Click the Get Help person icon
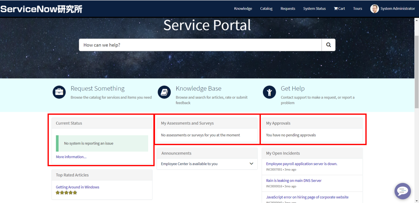419x203 pixels. pos(269,92)
